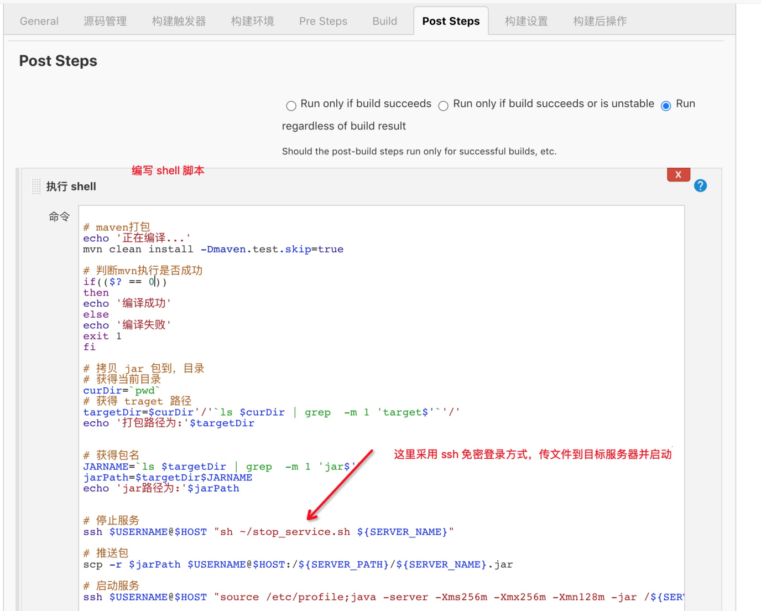Click the '# 判断mvn执行是否成功' comment line
761x611 pixels.
click(x=143, y=271)
